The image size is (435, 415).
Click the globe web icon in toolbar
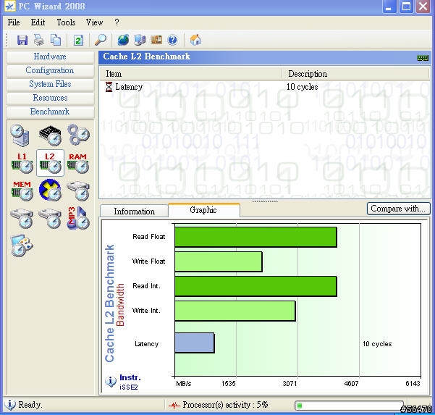[x=123, y=40]
